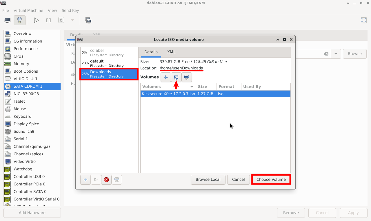Click the power on play icon
This screenshot has height=221, width=371.
(x=36, y=20)
